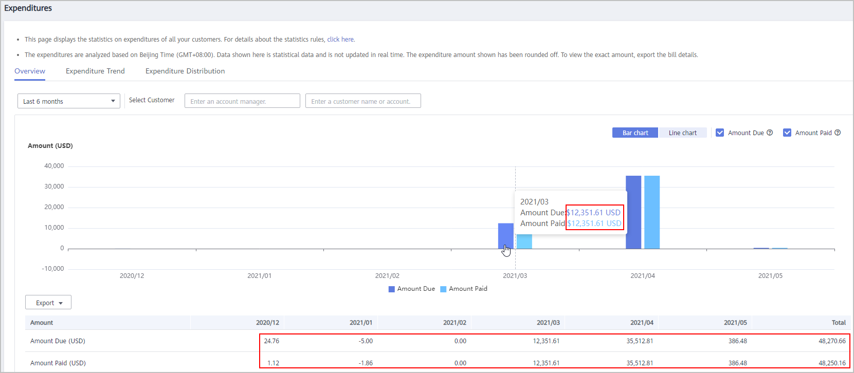This screenshot has height=373, width=854.
Task: Click the Amount Paid legend square
Action: (443, 289)
